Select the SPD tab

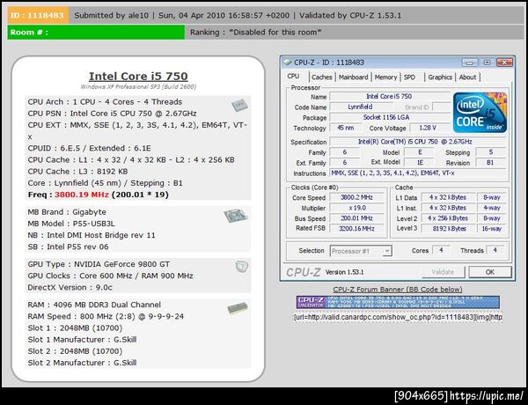pyautogui.click(x=409, y=77)
